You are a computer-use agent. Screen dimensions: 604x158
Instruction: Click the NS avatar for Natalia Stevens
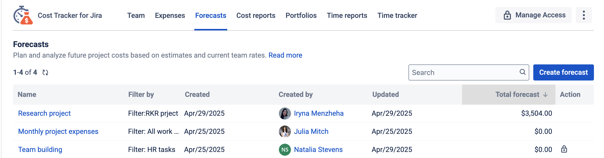click(x=285, y=150)
